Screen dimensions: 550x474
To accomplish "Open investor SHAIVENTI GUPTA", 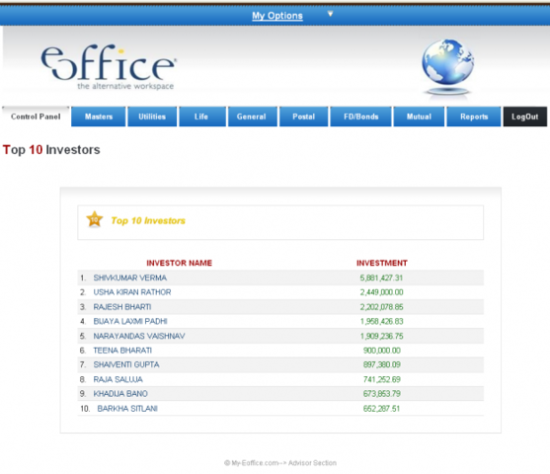I will 126,365.
